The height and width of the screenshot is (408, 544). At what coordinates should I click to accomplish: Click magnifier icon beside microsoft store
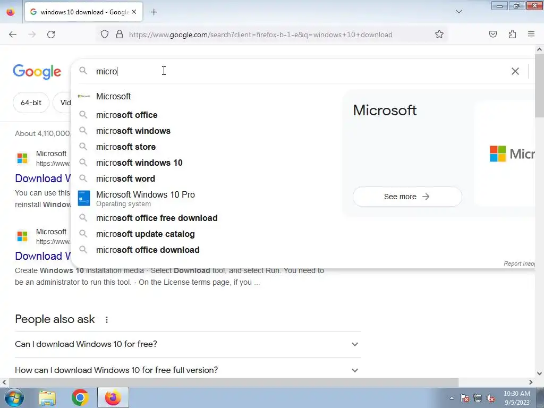[x=83, y=147]
